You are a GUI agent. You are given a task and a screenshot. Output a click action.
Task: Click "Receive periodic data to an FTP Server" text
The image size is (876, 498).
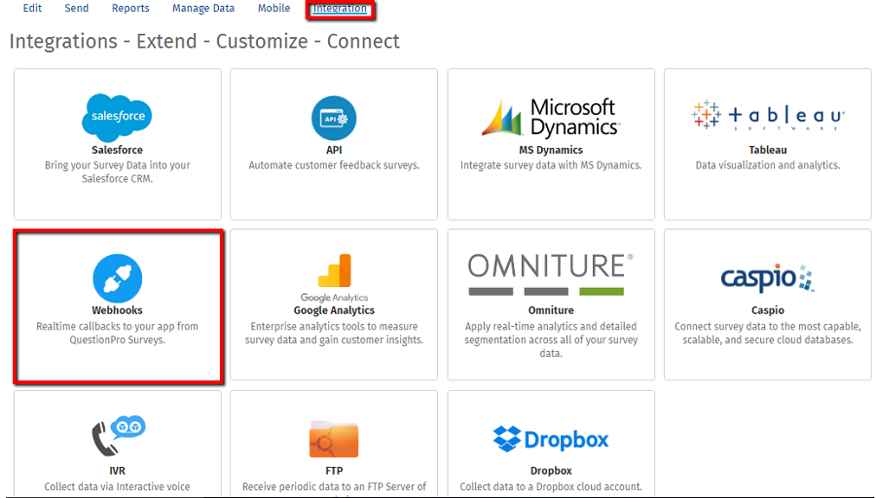coord(334,487)
